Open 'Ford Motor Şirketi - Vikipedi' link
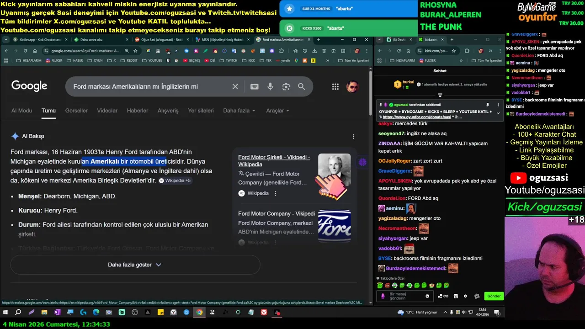 (x=274, y=160)
